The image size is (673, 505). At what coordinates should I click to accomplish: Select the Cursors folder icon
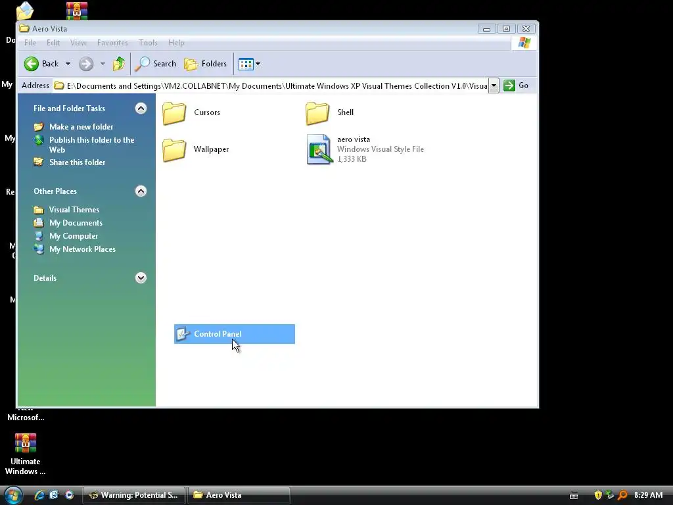click(x=174, y=113)
